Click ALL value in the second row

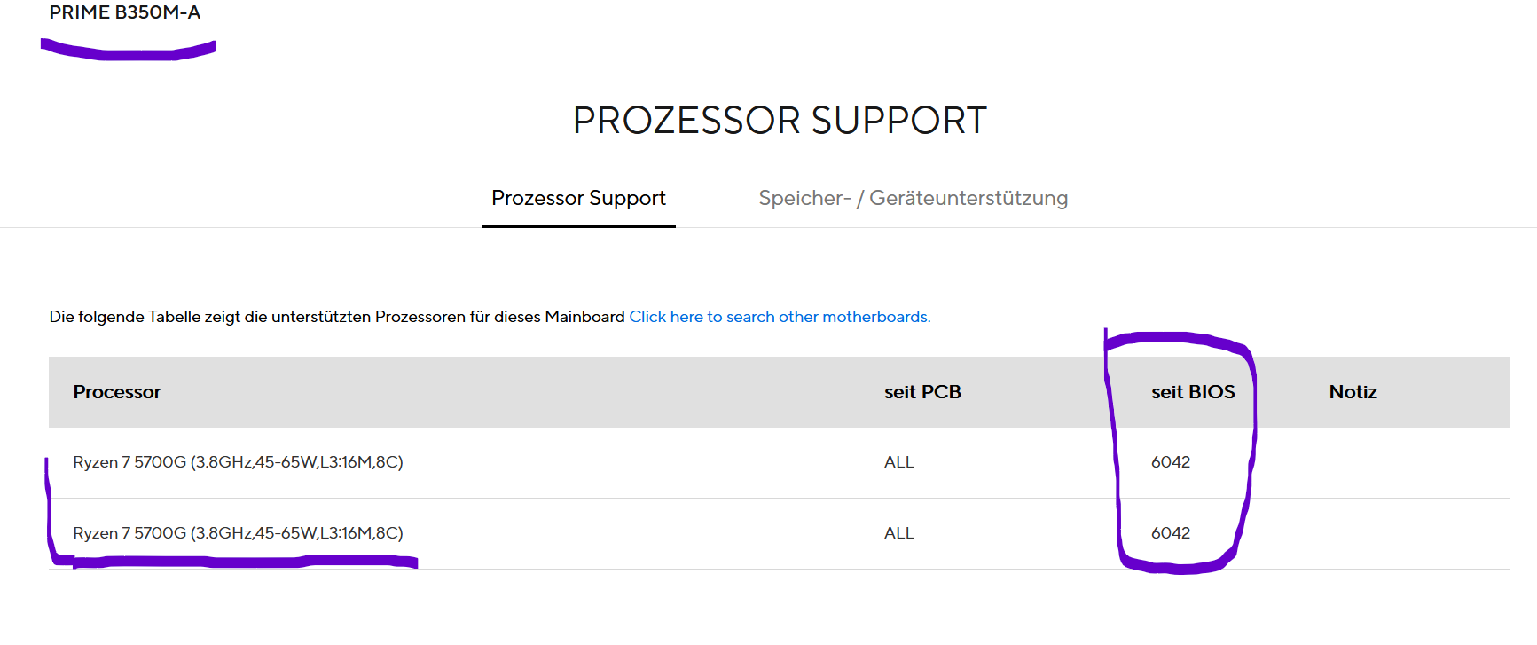pyautogui.click(x=898, y=533)
